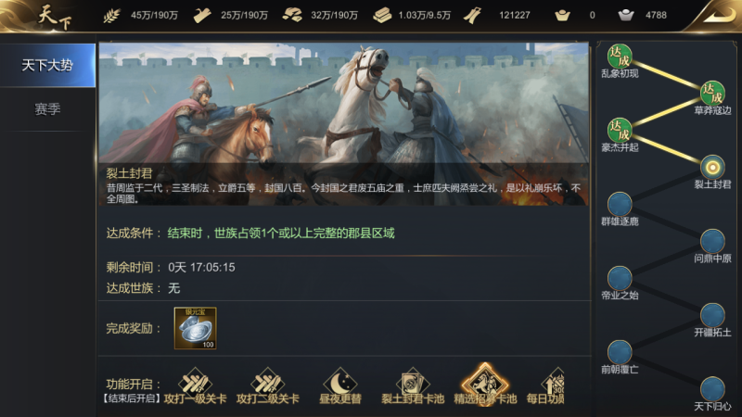Select the highlighted 精选招募卡池 icon

click(x=485, y=383)
